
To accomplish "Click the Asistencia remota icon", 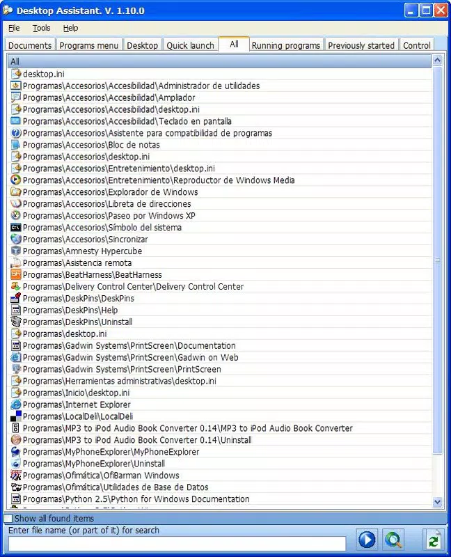I will [x=15, y=263].
